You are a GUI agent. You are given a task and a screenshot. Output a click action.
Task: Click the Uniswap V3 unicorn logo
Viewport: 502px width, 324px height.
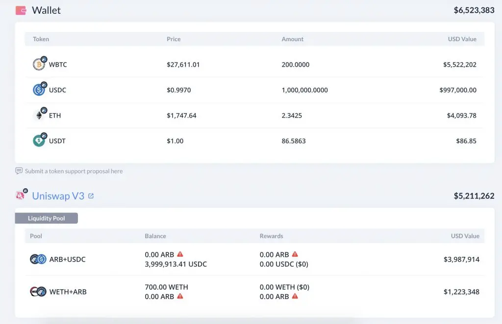(x=21, y=195)
